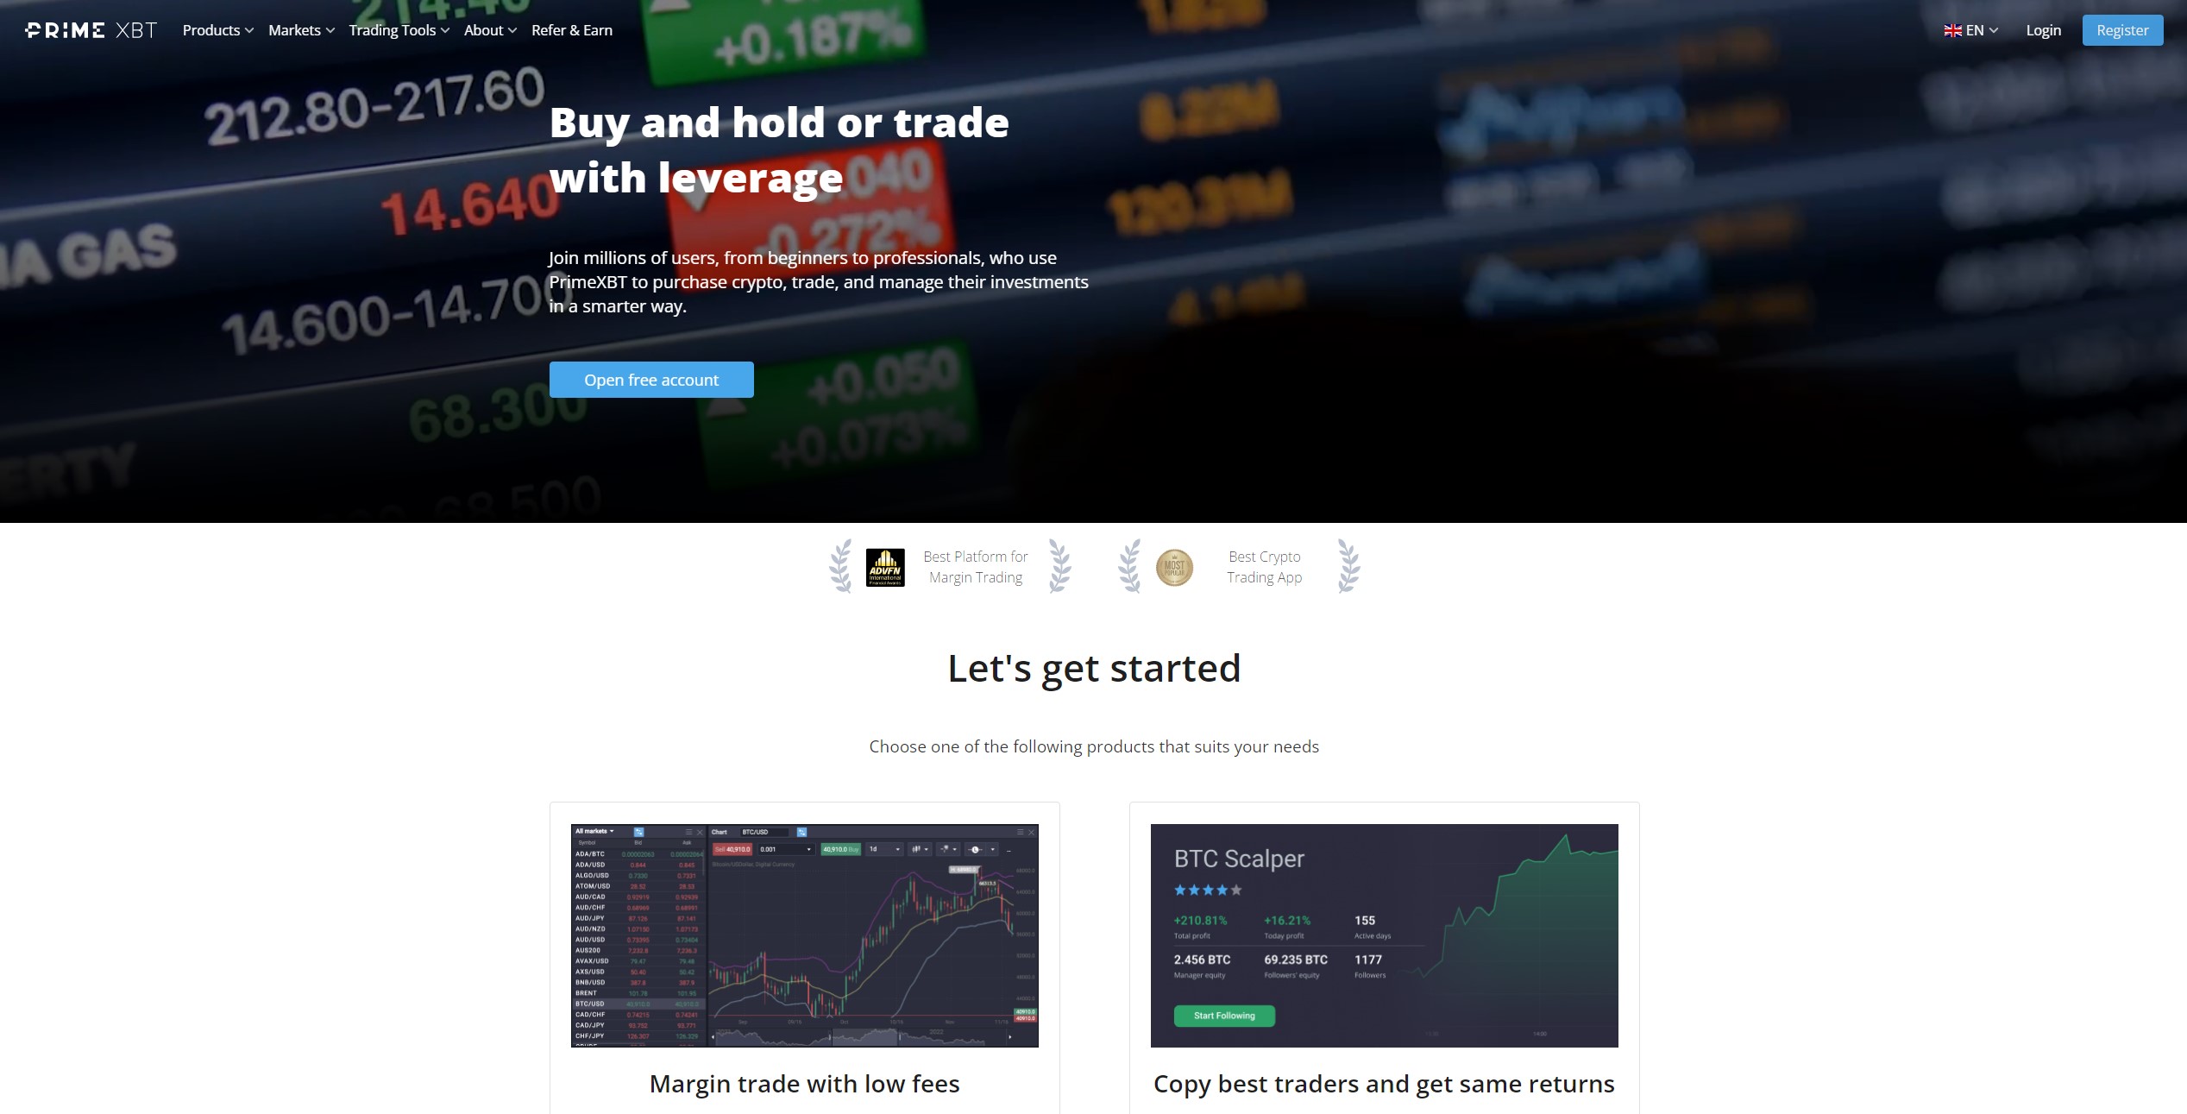The width and height of the screenshot is (2187, 1114).
Task: Click the Open free account button
Action: pos(650,380)
